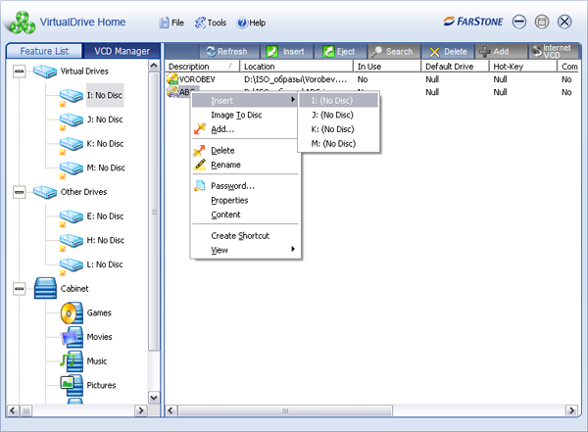
Task: Open the Music cabinet folder icon
Action: click(x=72, y=361)
